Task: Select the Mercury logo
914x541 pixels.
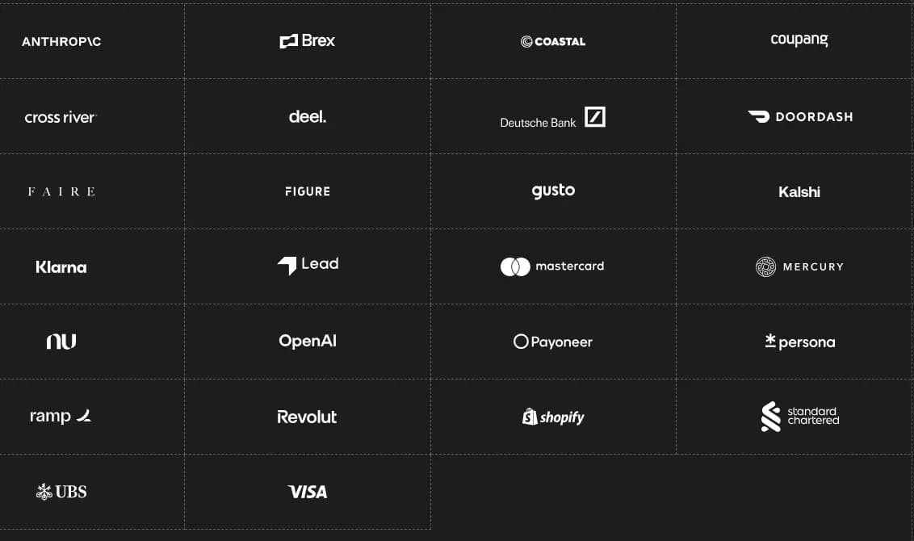Action: point(799,266)
